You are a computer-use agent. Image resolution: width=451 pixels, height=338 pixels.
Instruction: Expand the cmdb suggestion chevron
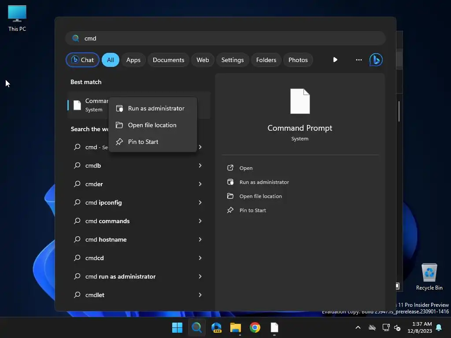[x=200, y=165]
